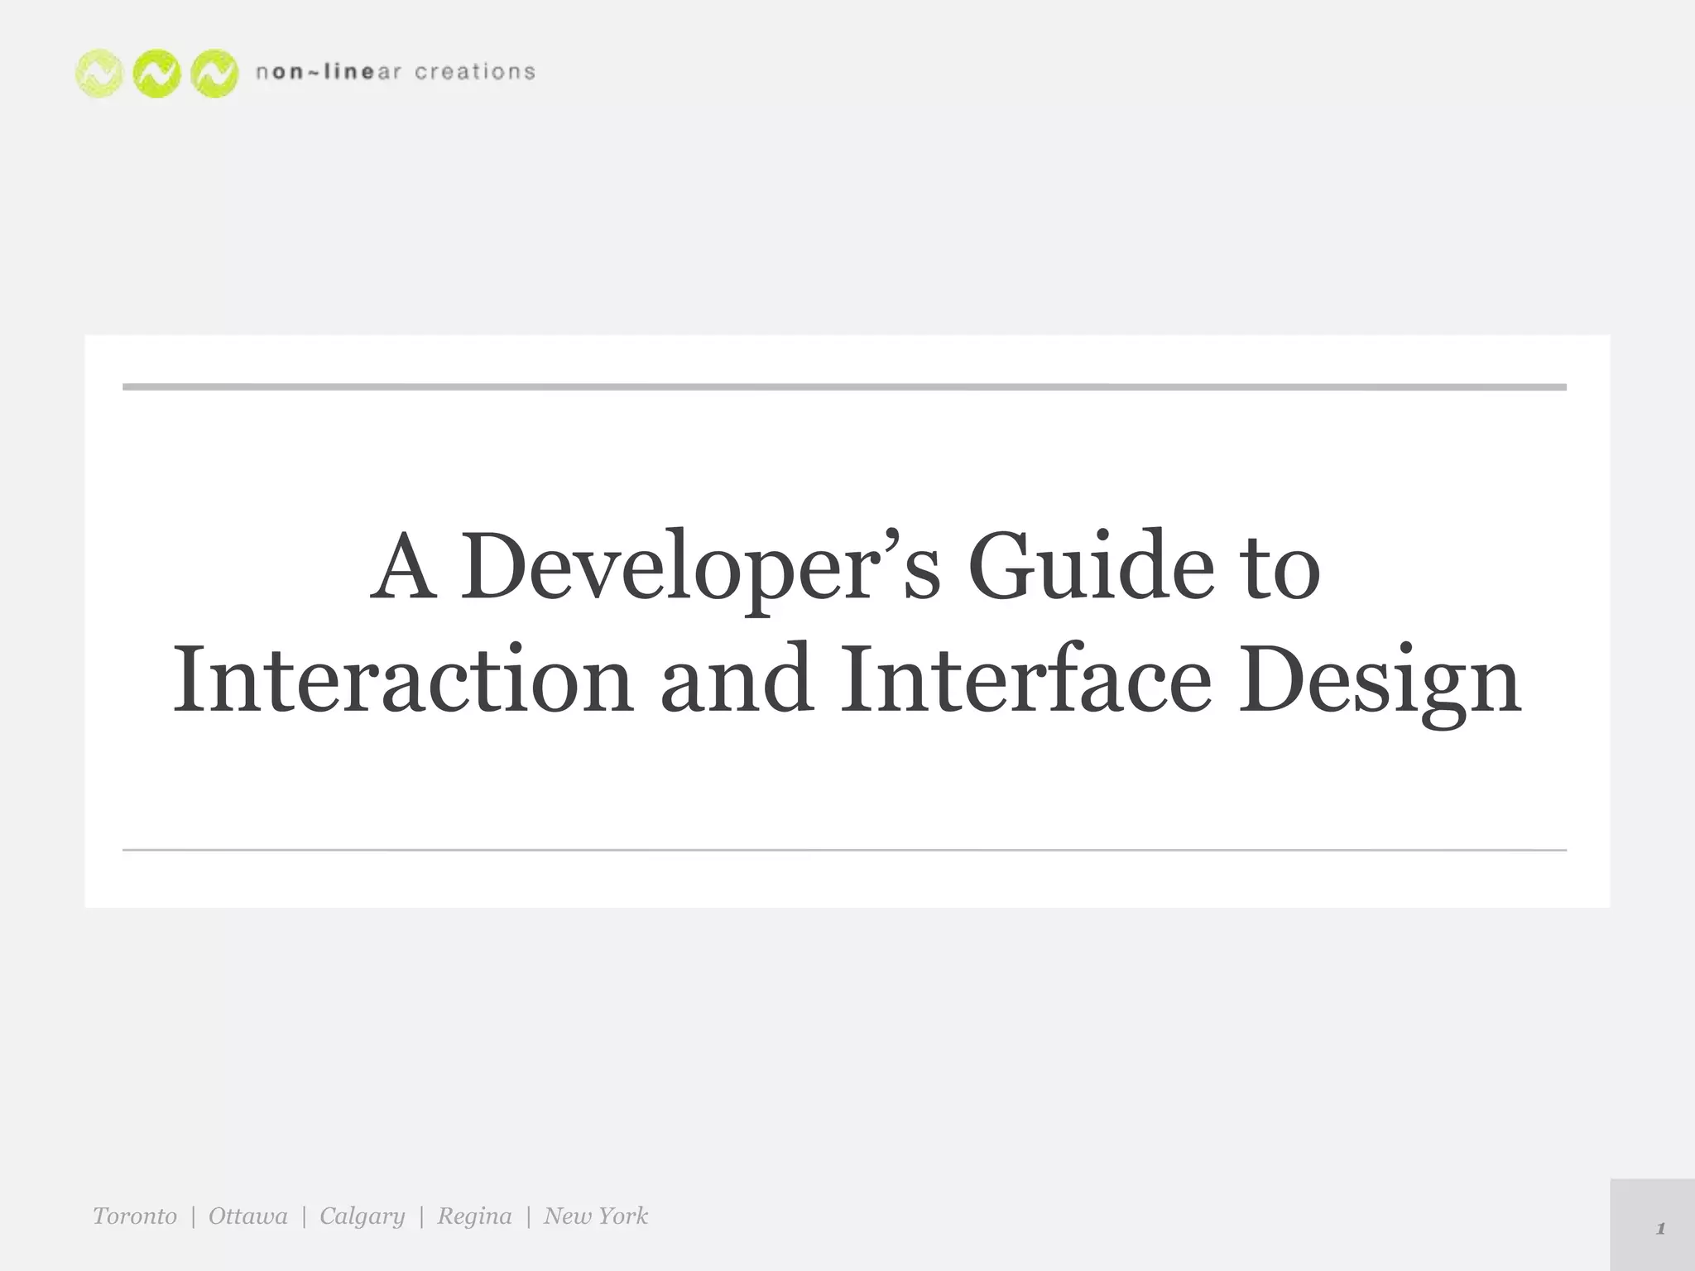
Task: Click the non~linear creations logo text
Action: [396, 73]
